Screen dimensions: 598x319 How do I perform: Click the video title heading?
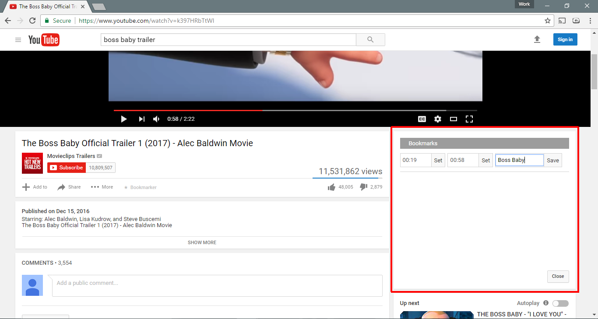(x=137, y=143)
